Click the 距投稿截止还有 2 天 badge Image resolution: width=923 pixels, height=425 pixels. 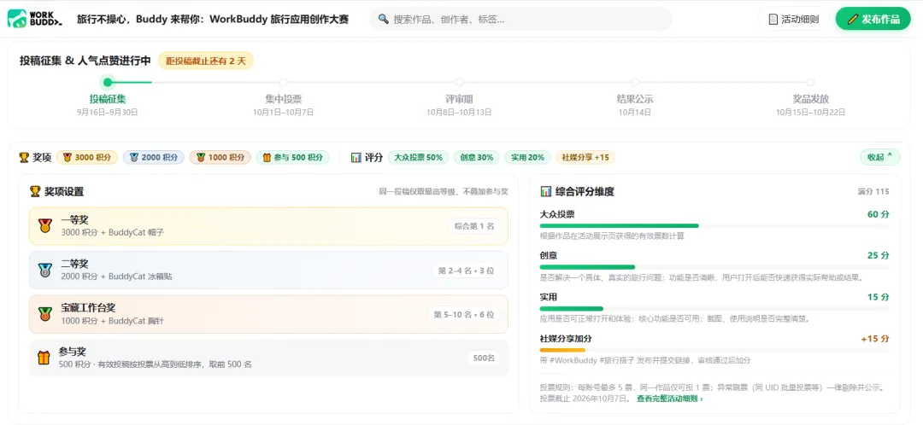(x=205, y=61)
